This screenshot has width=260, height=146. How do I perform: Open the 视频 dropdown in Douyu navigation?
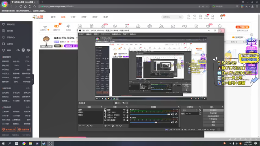pos(84,17)
